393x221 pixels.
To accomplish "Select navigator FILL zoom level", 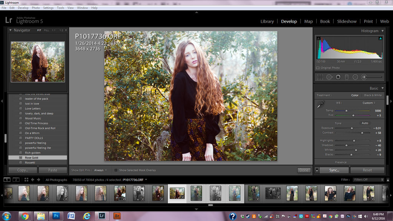I will pos(46,30).
